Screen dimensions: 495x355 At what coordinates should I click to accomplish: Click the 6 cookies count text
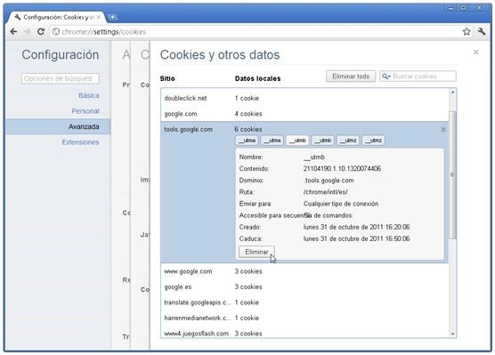point(248,129)
